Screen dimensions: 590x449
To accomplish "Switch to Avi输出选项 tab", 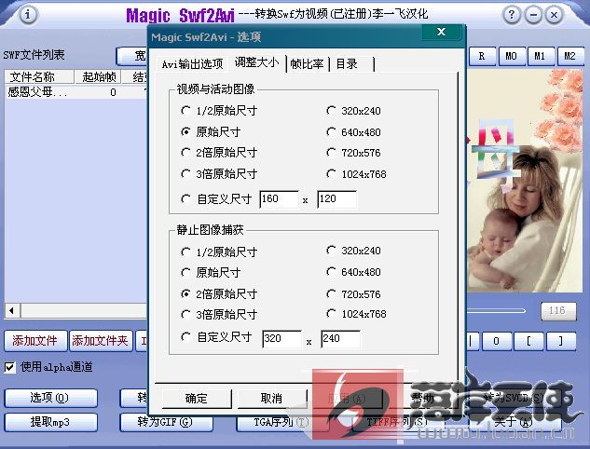I will click(x=192, y=64).
